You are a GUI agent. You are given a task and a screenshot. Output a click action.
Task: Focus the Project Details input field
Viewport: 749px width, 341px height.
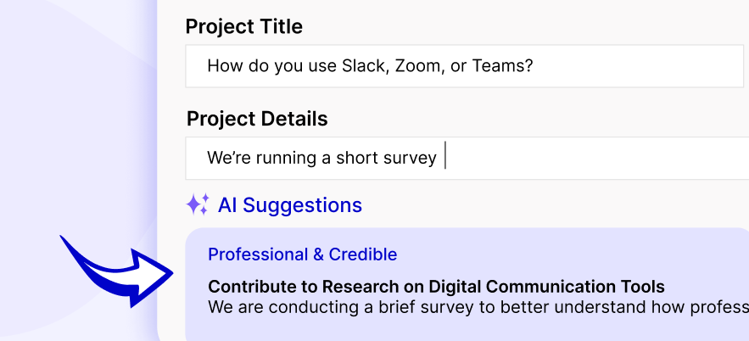pos(594,158)
